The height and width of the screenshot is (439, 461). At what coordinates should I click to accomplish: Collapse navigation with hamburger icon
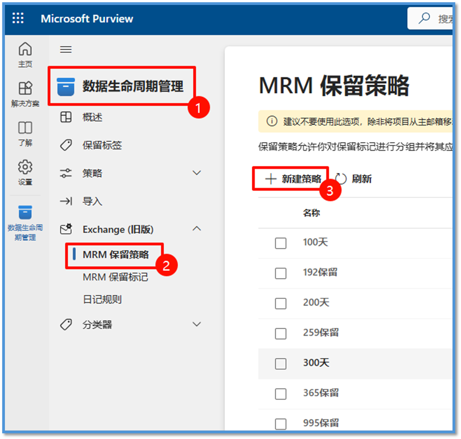tap(66, 49)
